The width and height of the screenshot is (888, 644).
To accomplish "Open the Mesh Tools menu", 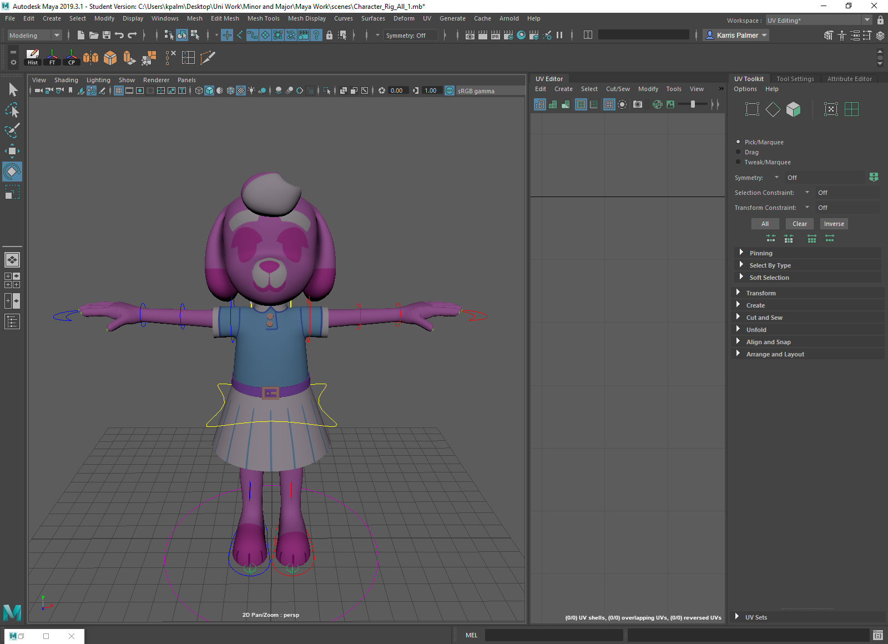I will pyautogui.click(x=263, y=18).
